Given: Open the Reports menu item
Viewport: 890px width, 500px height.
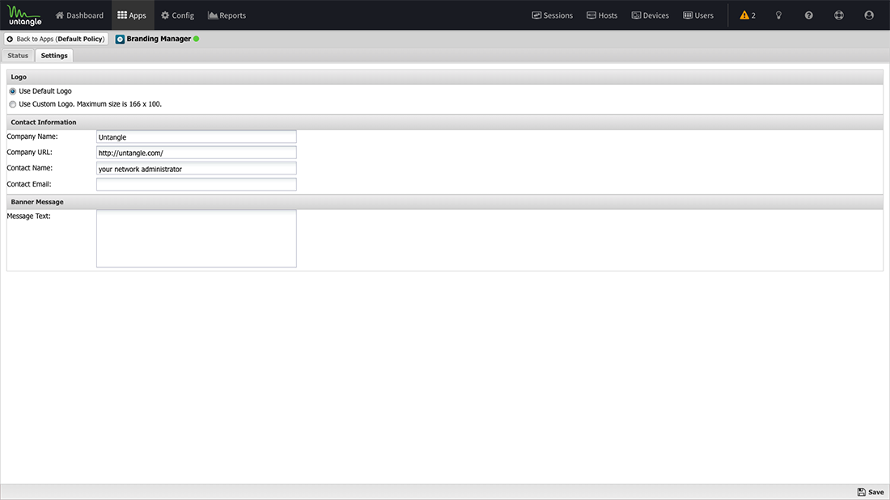Looking at the screenshot, I should pyautogui.click(x=227, y=15).
